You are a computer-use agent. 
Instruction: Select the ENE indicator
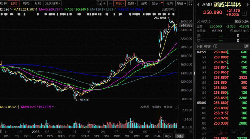(72, 136)
